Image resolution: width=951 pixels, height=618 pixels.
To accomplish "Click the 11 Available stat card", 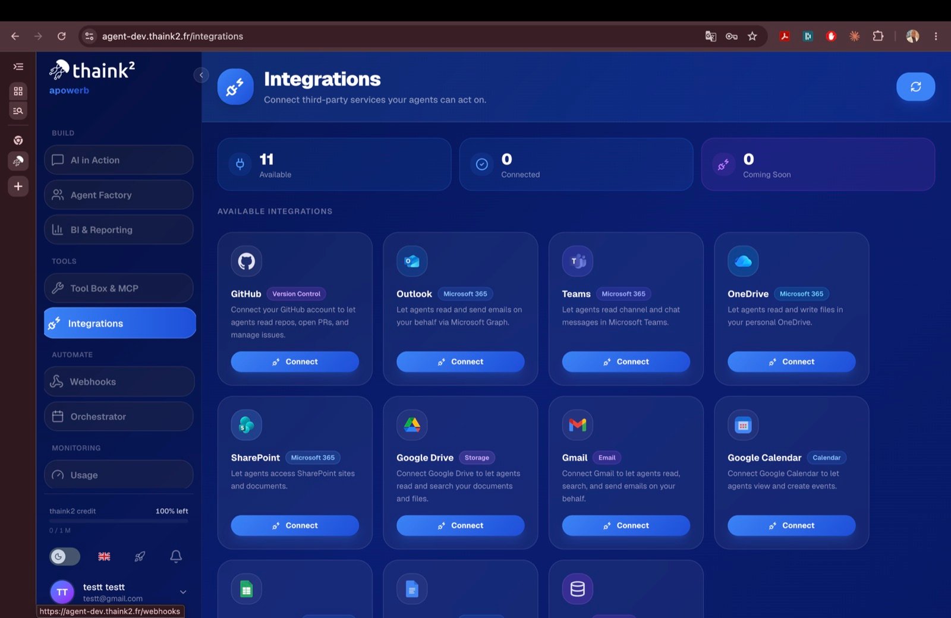I will [x=335, y=165].
